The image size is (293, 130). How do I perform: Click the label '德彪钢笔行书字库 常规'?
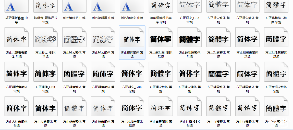click(x=161, y=20)
